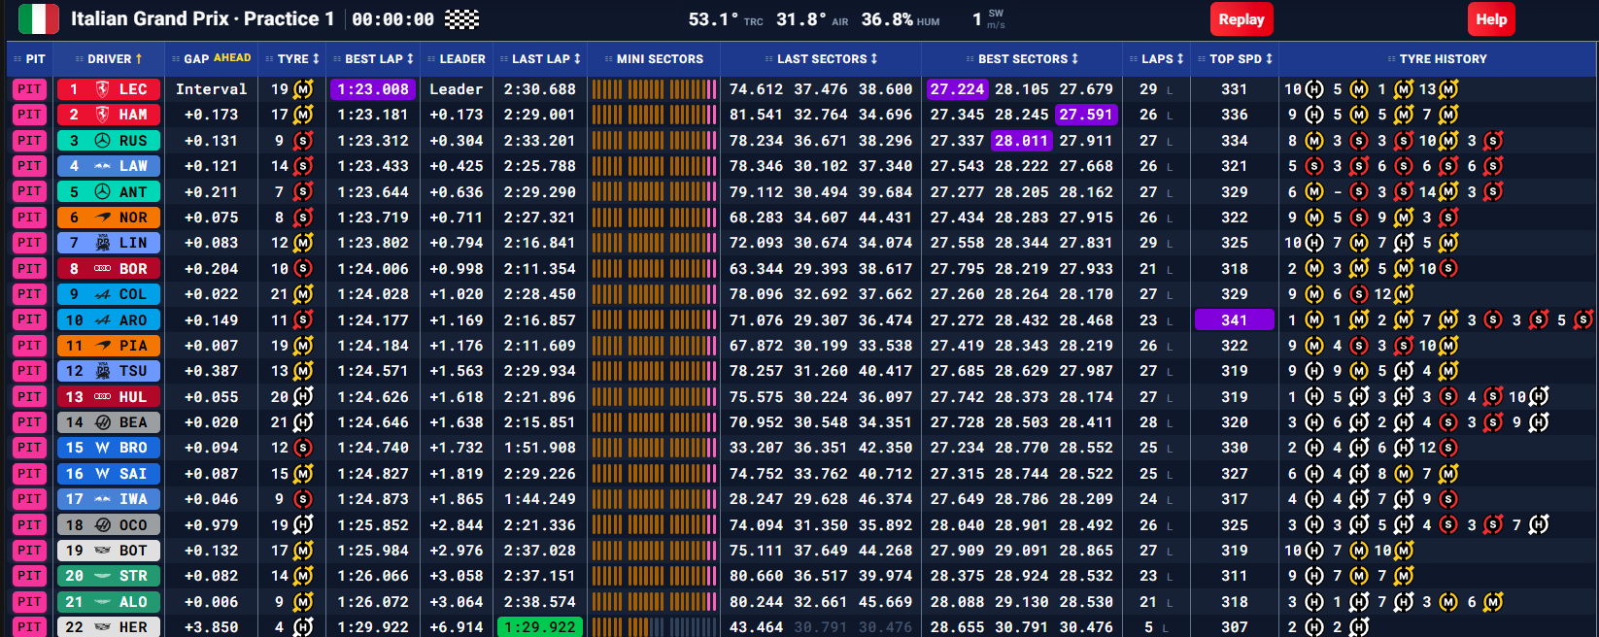Click Cadillac logo in BOT row

pyautogui.click(x=102, y=551)
